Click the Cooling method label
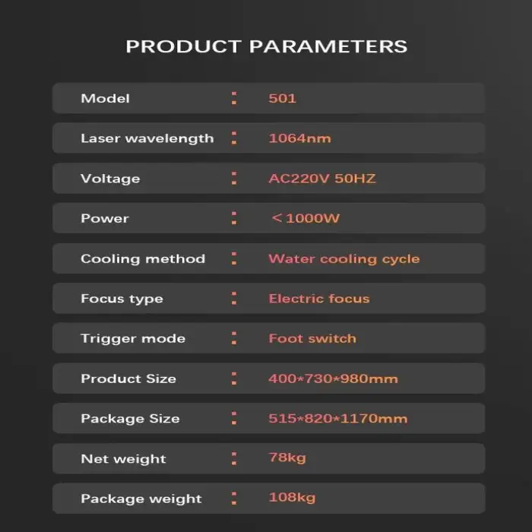 pyautogui.click(x=143, y=258)
